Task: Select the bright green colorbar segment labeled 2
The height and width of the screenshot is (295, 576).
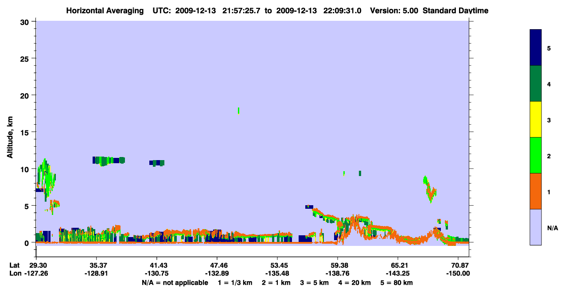Action: coord(536,155)
